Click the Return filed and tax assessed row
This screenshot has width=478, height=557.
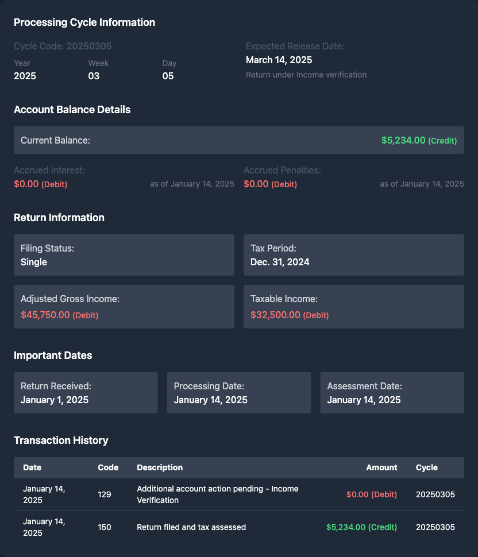click(x=238, y=527)
